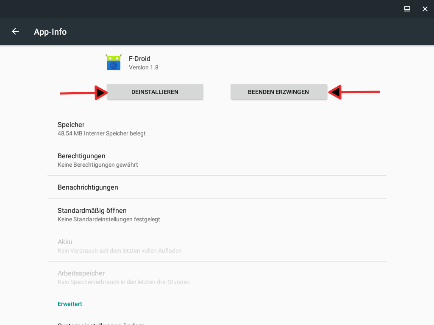Select Standardmäßig öffnen option
Image resolution: width=434 pixels, height=325 pixels.
pyautogui.click(x=217, y=215)
